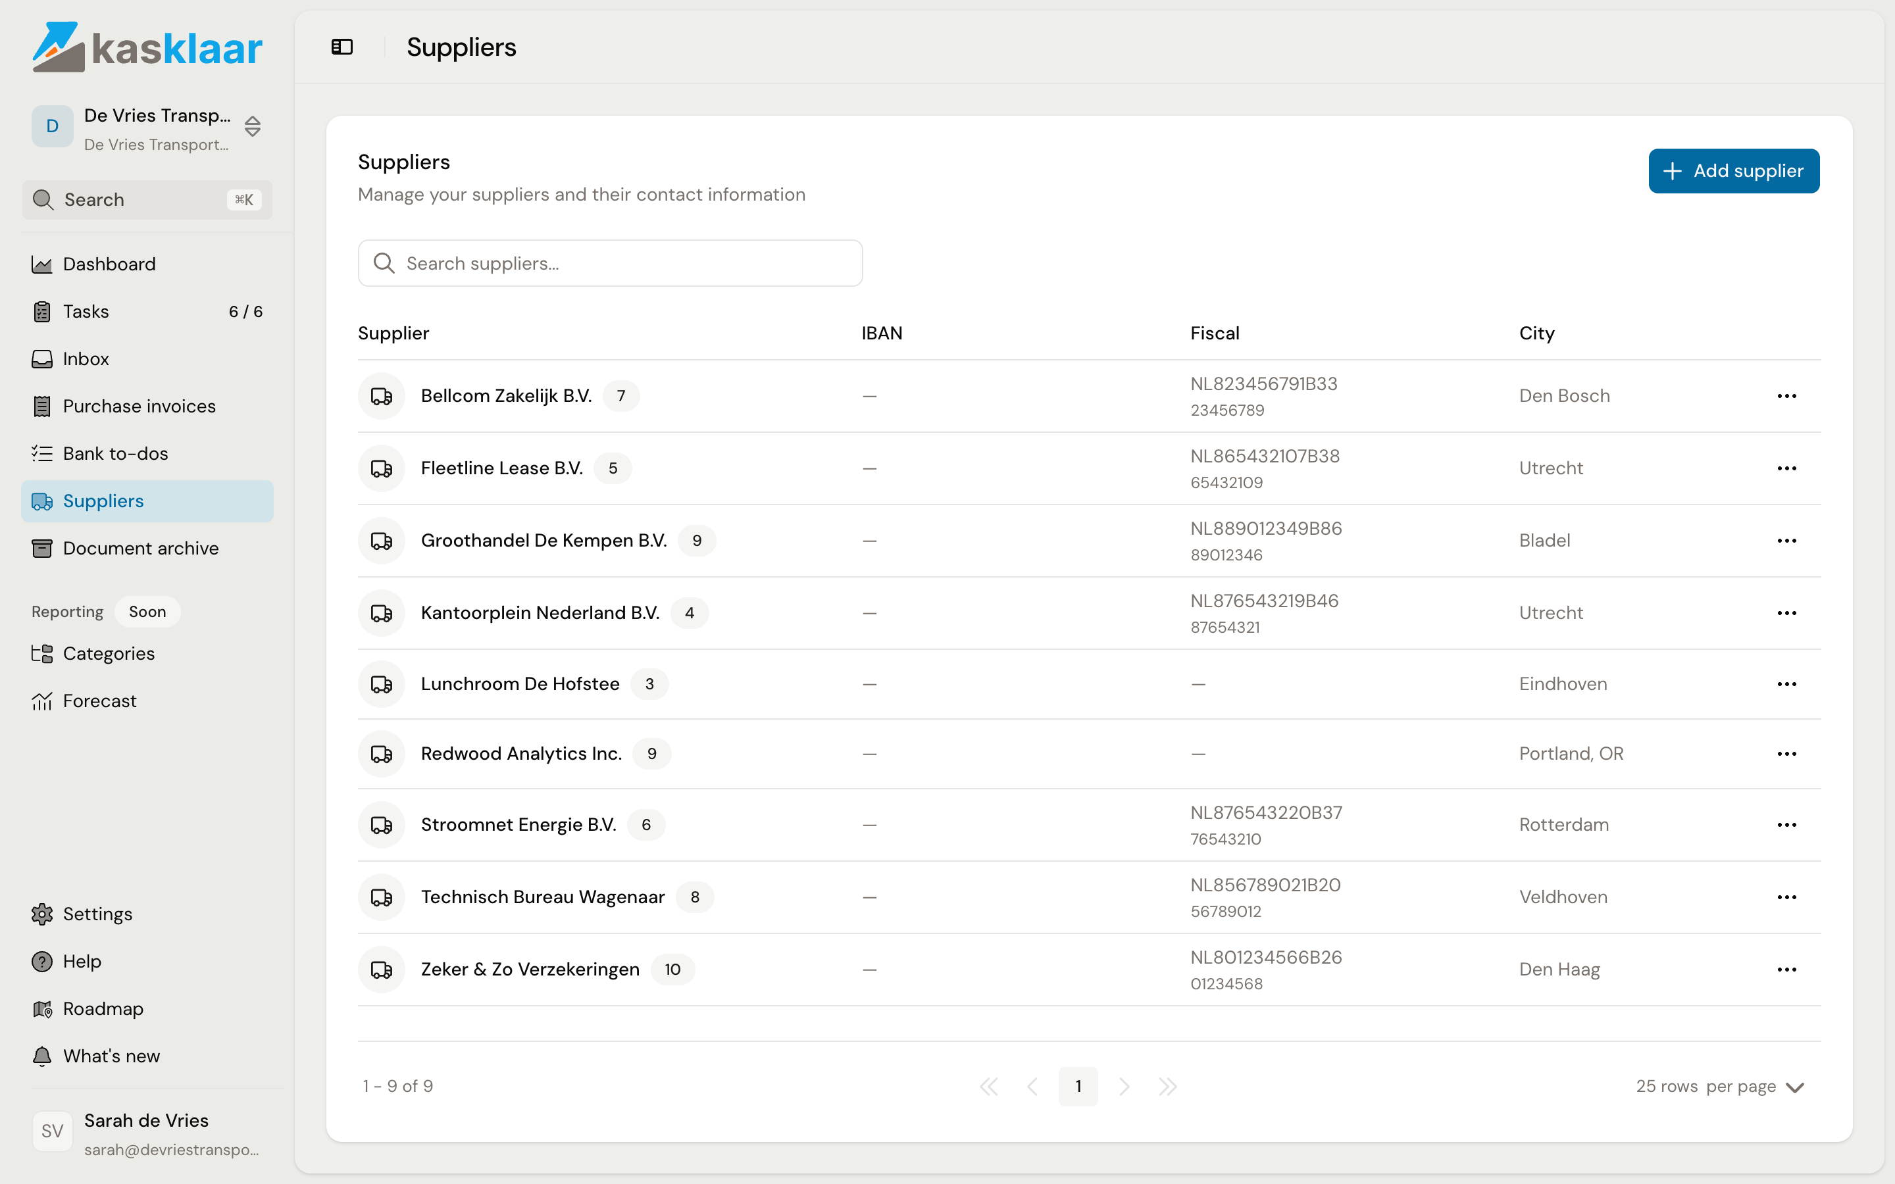Click the Roadmap map icon

coord(41,1008)
